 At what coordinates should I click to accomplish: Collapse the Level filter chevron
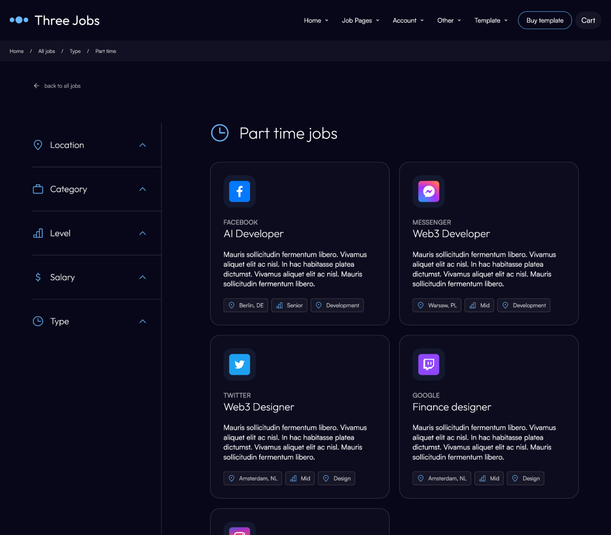142,233
